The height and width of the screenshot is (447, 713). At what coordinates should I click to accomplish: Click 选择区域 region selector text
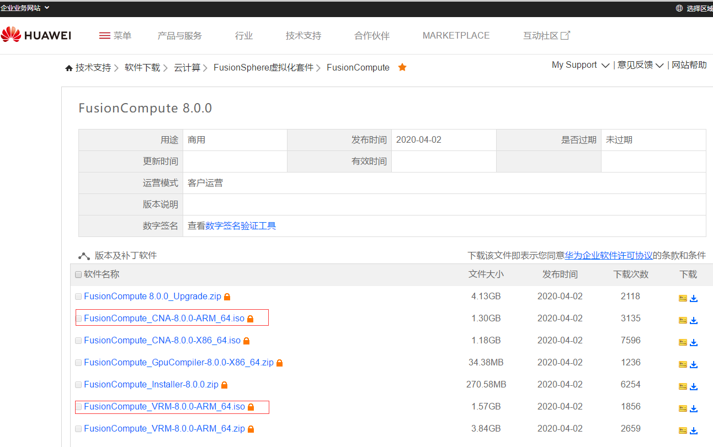tap(699, 8)
